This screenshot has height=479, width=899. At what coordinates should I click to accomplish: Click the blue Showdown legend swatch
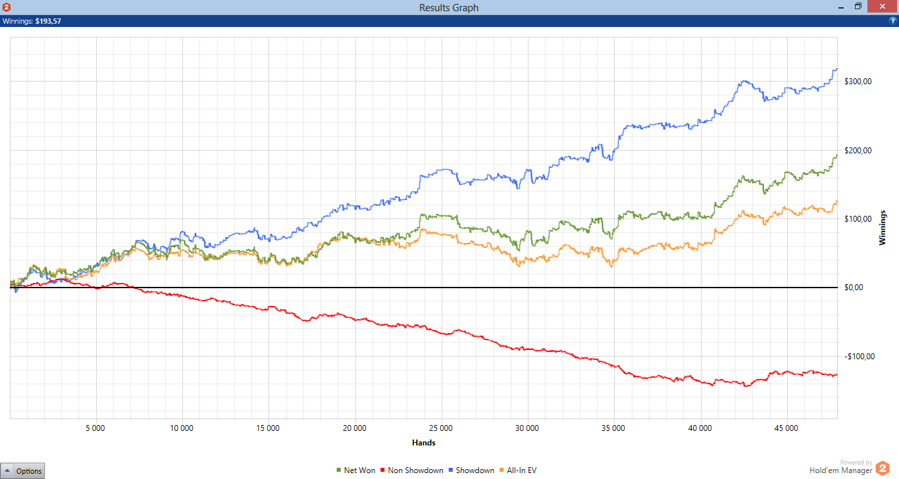tap(451, 470)
